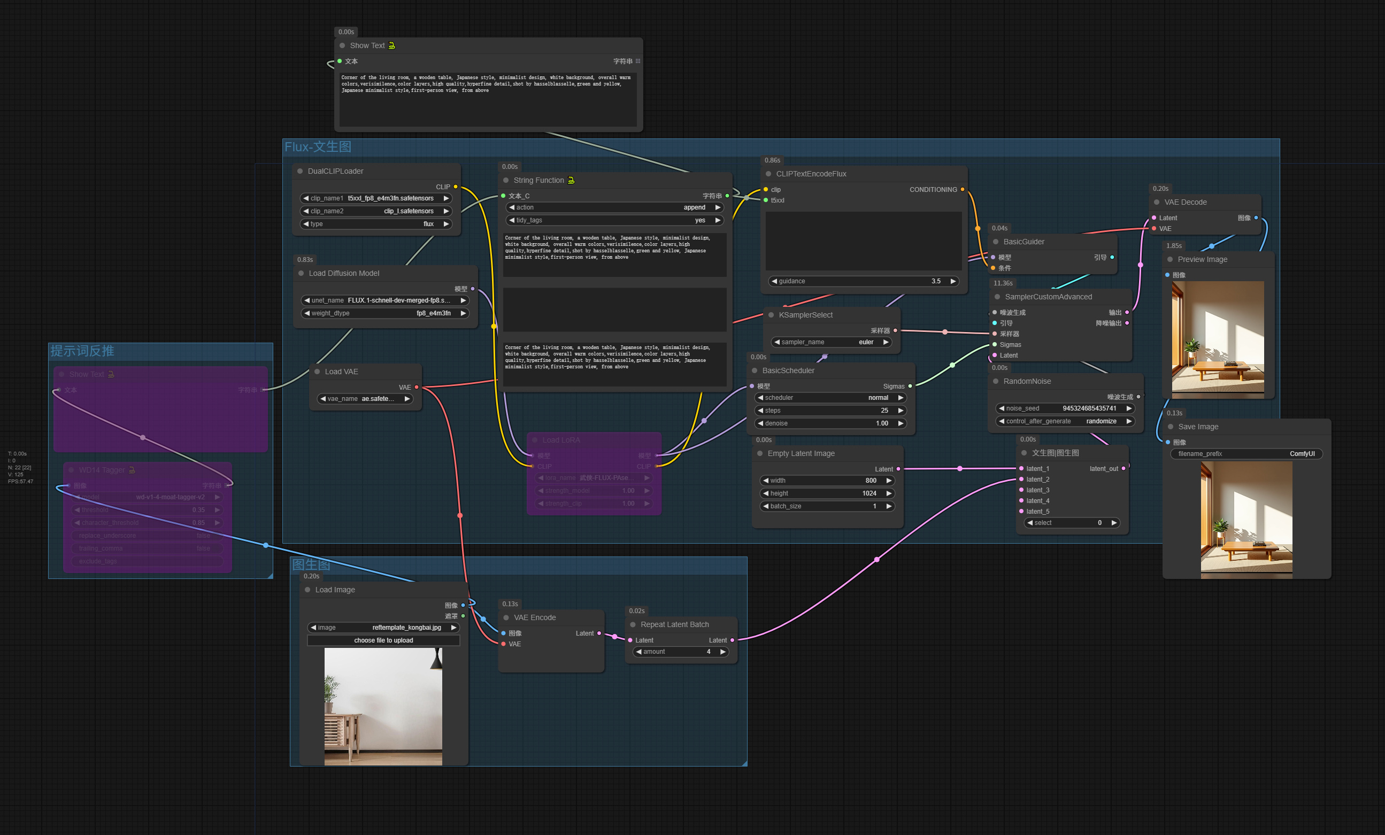Toggle tidy_tags yes option in String Function
This screenshot has height=835, width=1385.
pos(614,220)
